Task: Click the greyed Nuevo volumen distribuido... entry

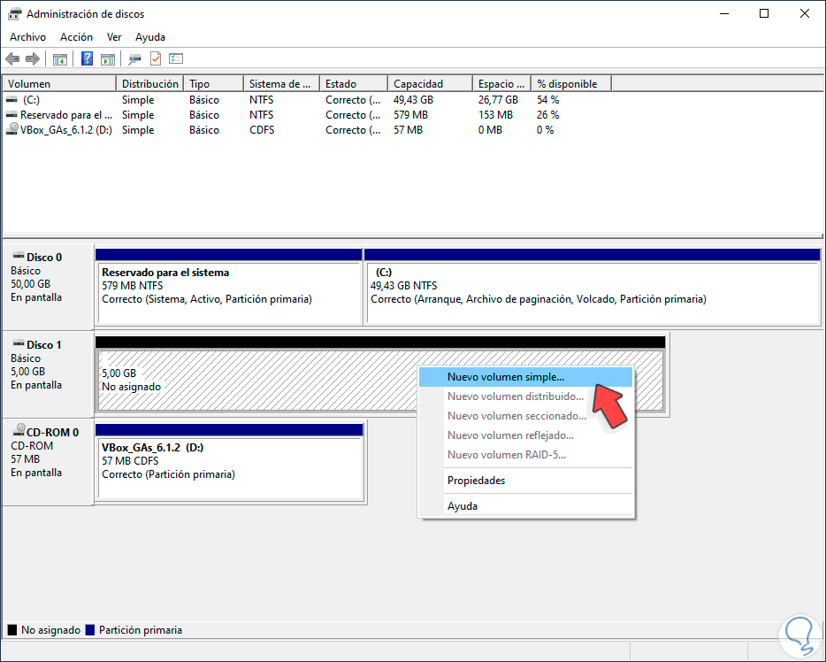Action: pyautogui.click(x=525, y=396)
